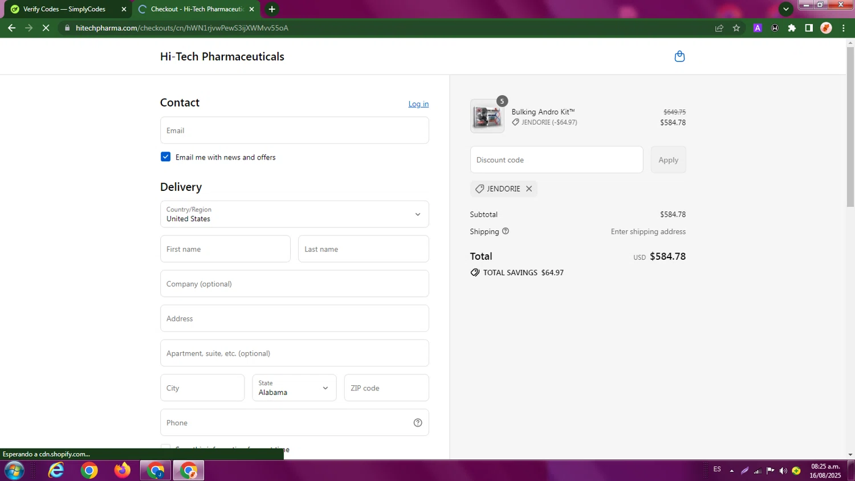This screenshot has width=855, height=481.
Task: Focus the Discount code field
Action: click(x=556, y=160)
